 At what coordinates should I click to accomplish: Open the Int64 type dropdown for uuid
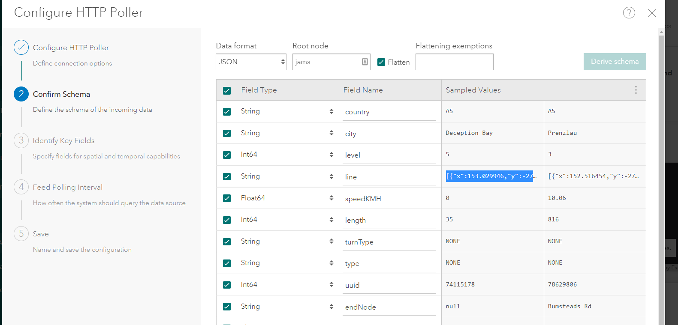tap(287, 285)
